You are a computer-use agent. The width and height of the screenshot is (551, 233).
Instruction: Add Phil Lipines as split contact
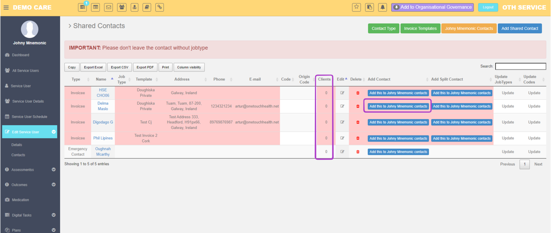point(461,138)
